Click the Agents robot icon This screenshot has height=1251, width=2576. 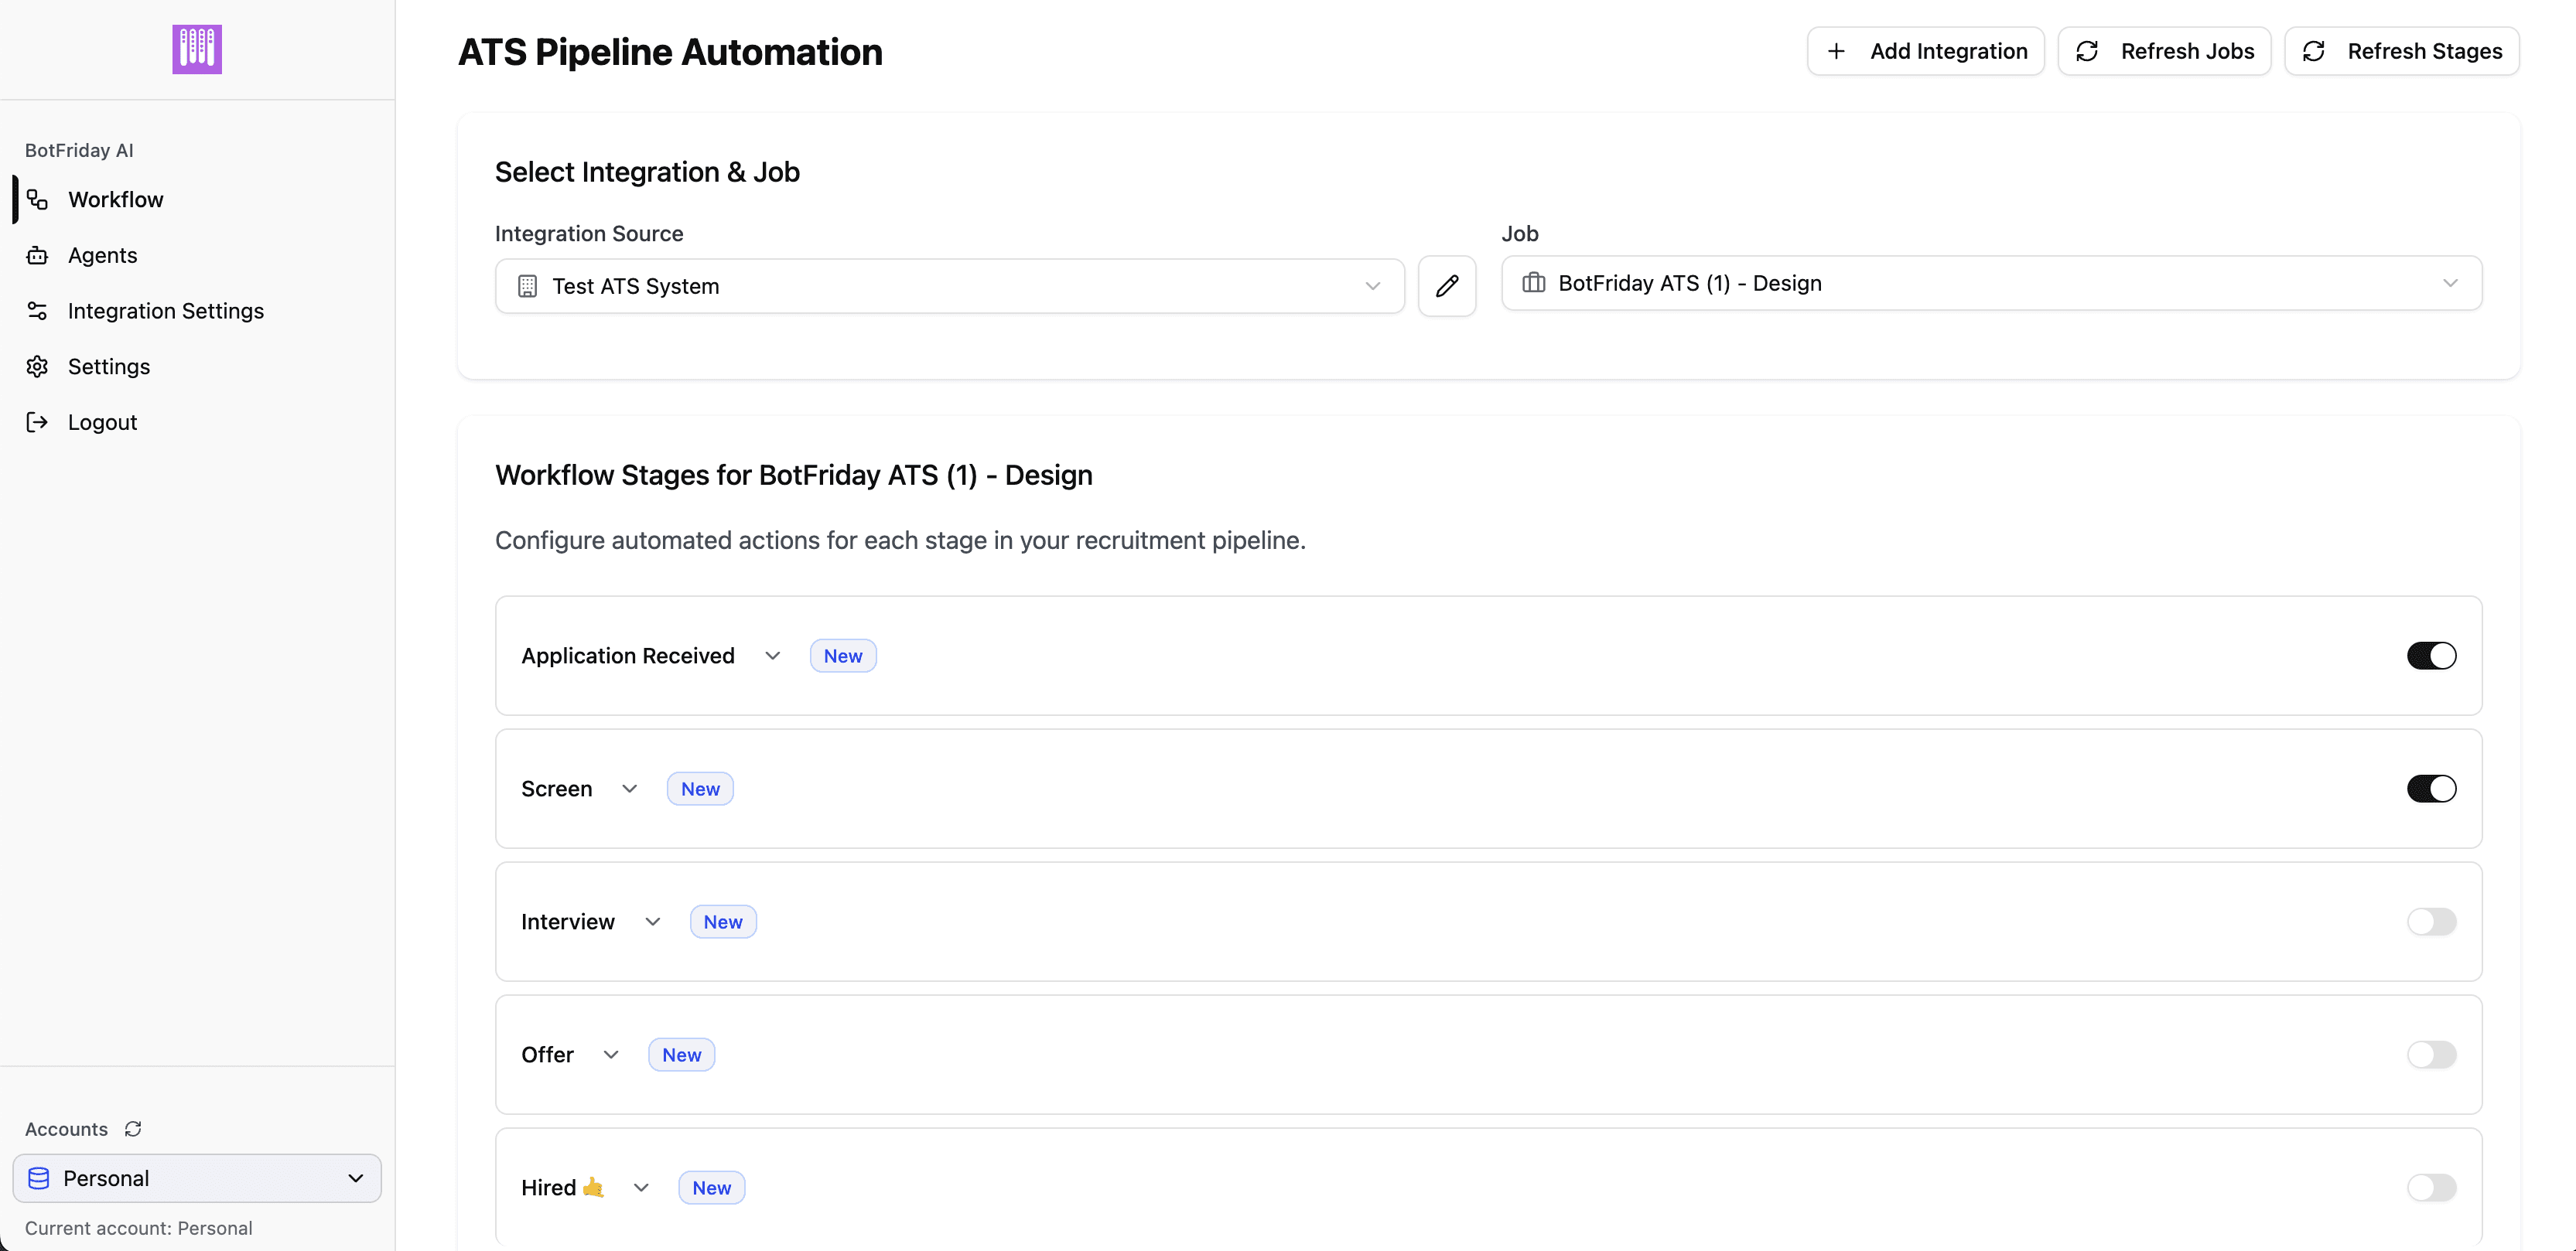pyautogui.click(x=37, y=255)
